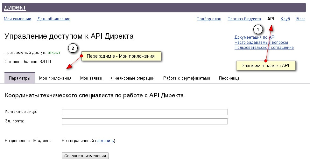Switch to Мои приложения tab
This screenshot has width=310, height=163.
(55, 78)
